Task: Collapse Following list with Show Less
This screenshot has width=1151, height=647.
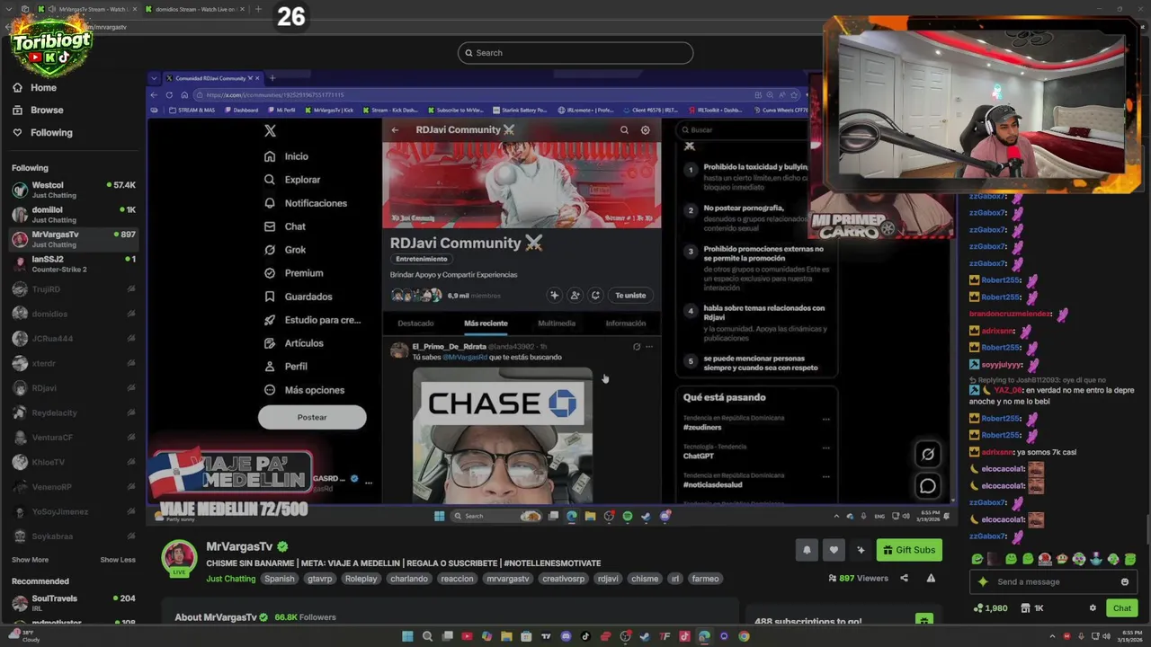Action: (x=118, y=560)
